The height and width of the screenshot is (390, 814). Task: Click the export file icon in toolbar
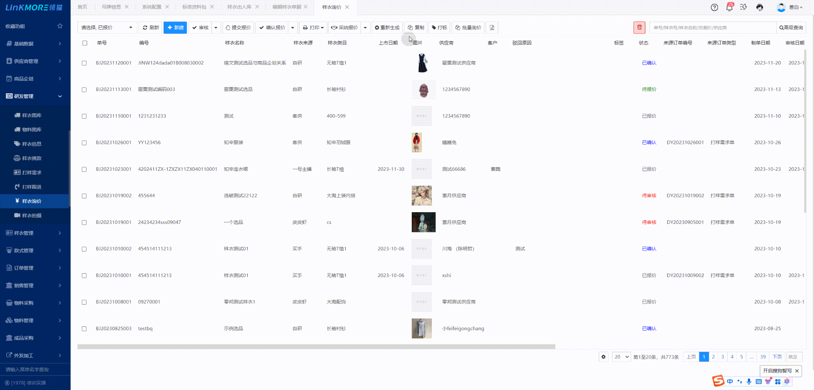coord(492,28)
